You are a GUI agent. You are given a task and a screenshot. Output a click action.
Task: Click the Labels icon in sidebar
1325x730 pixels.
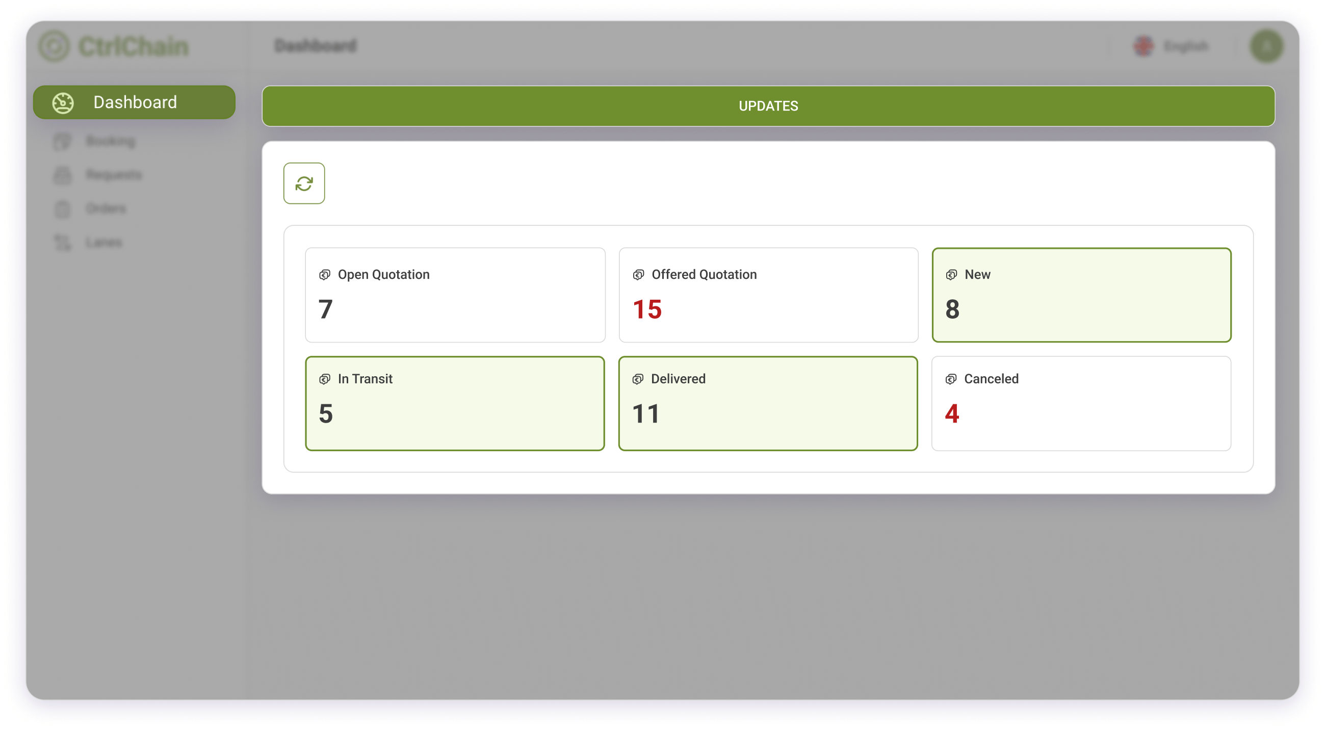(x=65, y=242)
